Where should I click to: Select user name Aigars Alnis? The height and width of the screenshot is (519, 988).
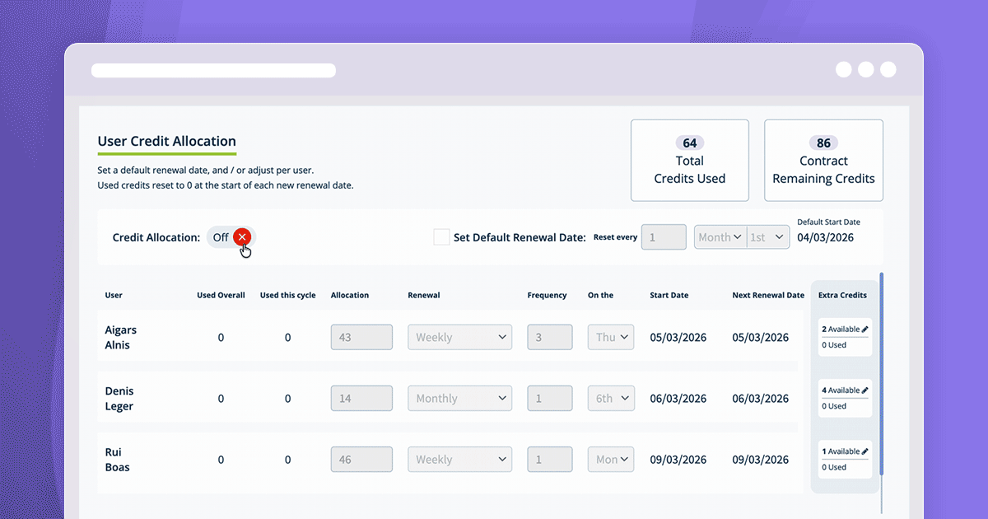121,337
